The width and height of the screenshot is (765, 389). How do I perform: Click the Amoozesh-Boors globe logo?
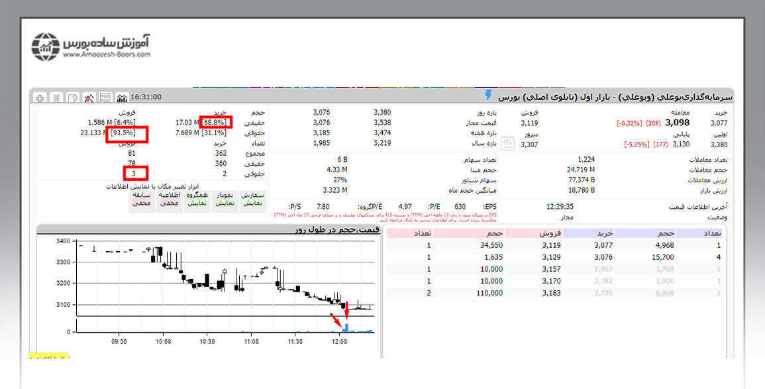pyautogui.click(x=46, y=46)
